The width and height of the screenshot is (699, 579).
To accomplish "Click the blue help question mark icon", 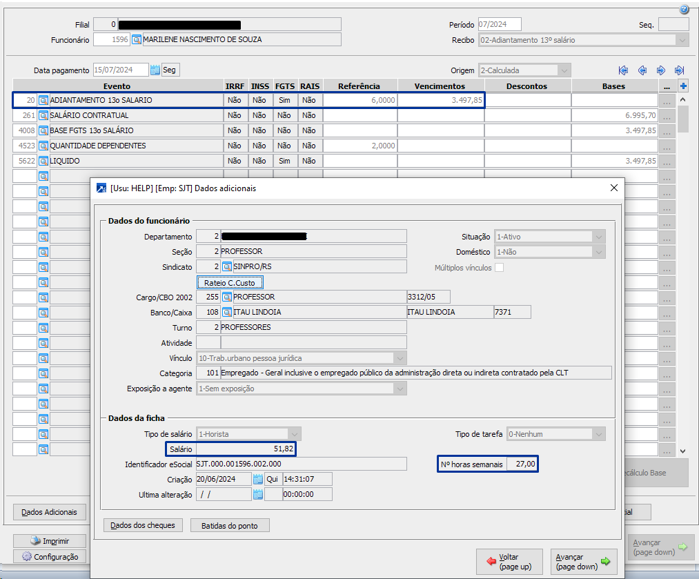I will (x=684, y=10).
